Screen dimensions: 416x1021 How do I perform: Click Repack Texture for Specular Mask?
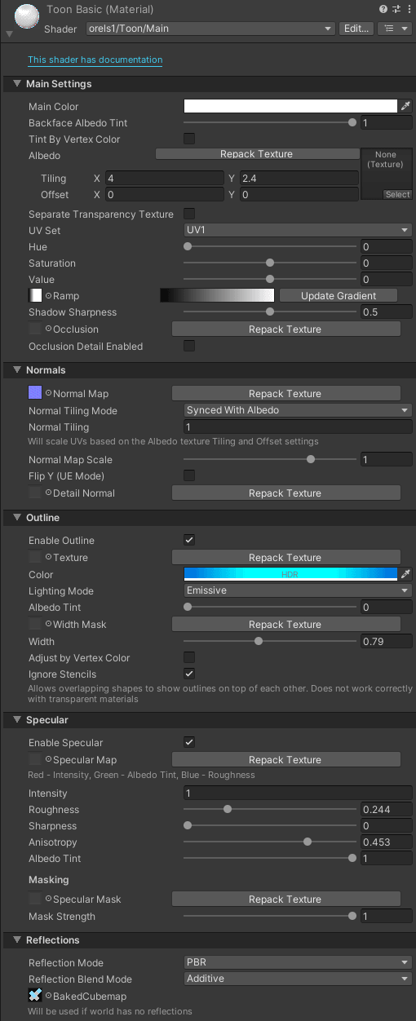[x=285, y=899]
